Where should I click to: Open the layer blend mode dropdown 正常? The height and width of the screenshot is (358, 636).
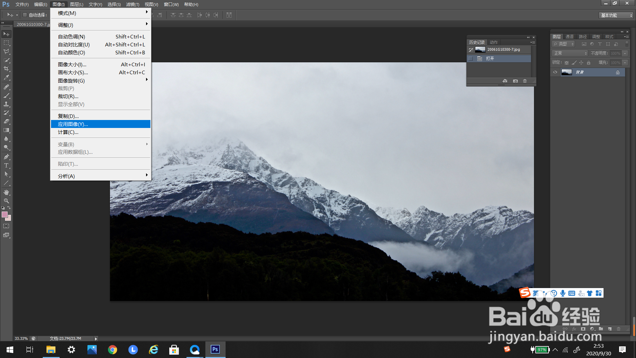coord(570,53)
